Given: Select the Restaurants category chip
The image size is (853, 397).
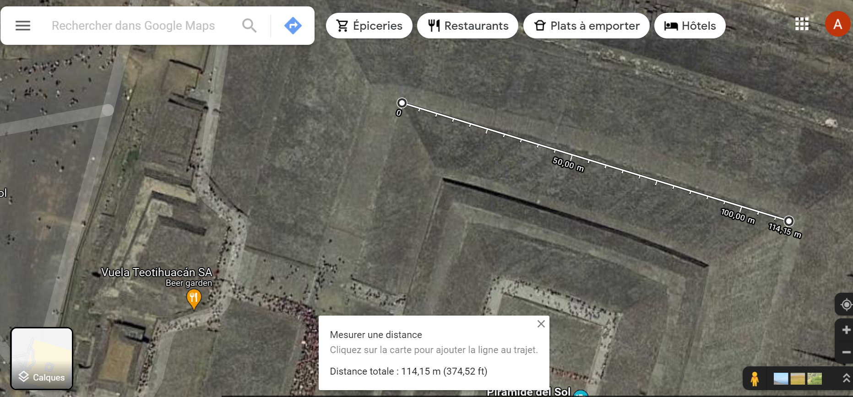Looking at the screenshot, I should pyautogui.click(x=467, y=26).
